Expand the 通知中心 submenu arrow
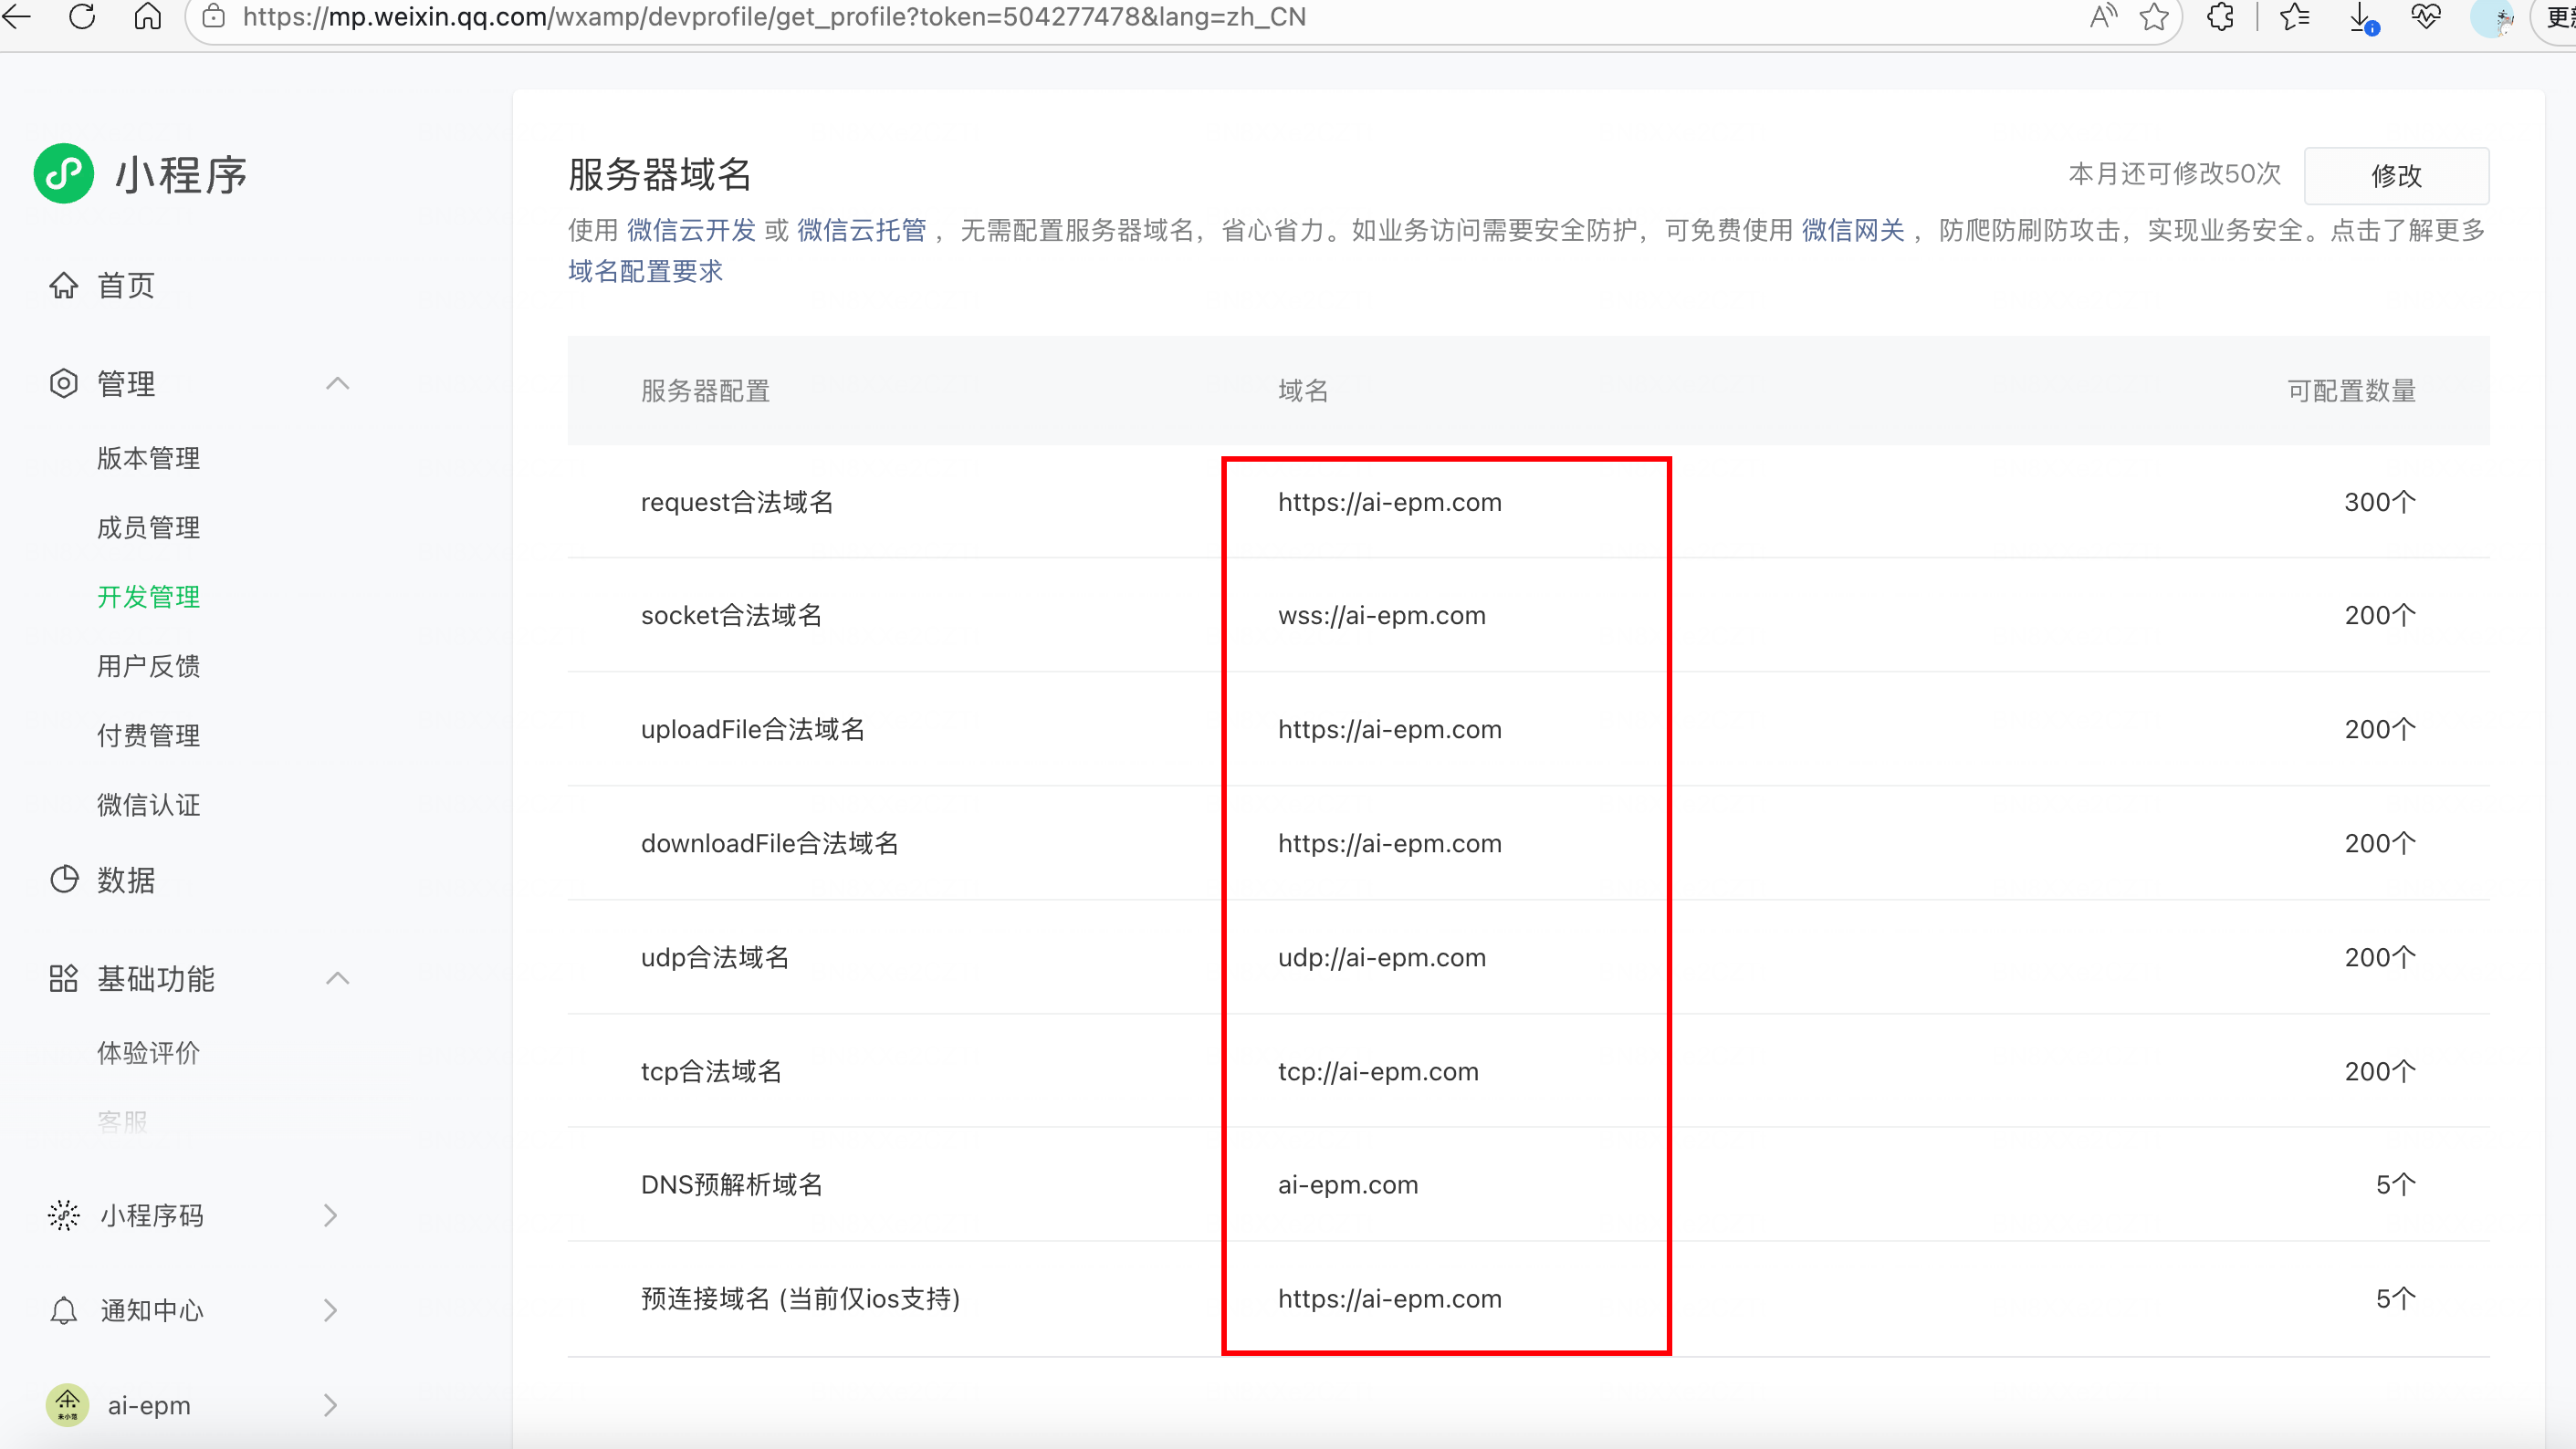The image size is (2576, 1449). coord(331,1310)
